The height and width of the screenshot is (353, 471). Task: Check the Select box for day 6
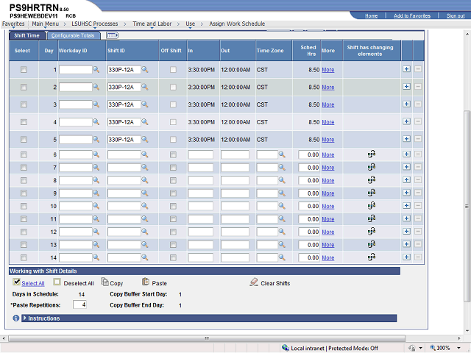click(24, 154)
